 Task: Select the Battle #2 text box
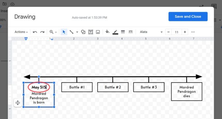tap(113, 87)
